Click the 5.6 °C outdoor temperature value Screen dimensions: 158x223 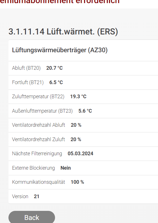(85, 111)
